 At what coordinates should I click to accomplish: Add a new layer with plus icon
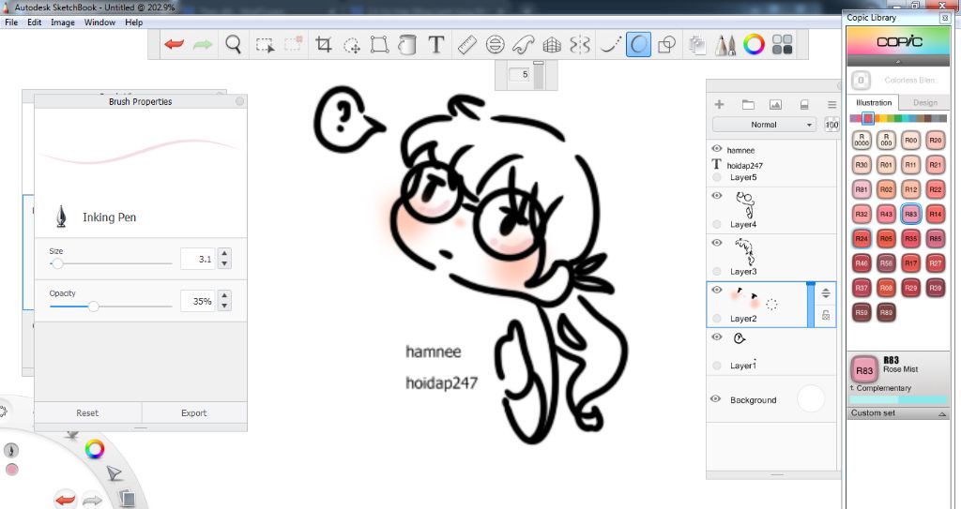[x=720, y=104]
